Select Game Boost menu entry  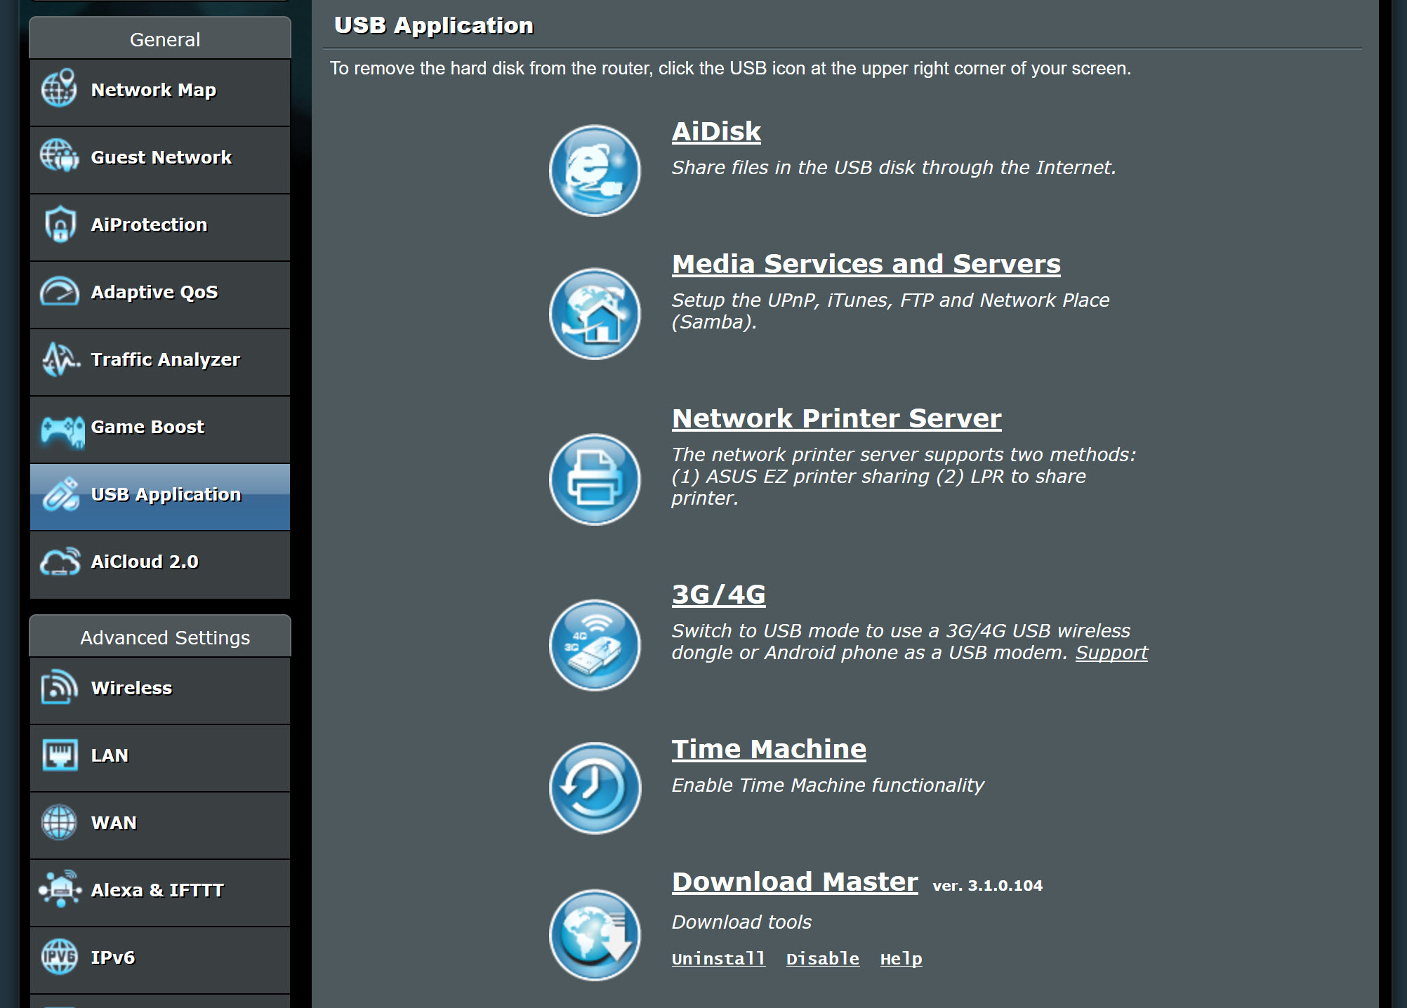point(160,430)
